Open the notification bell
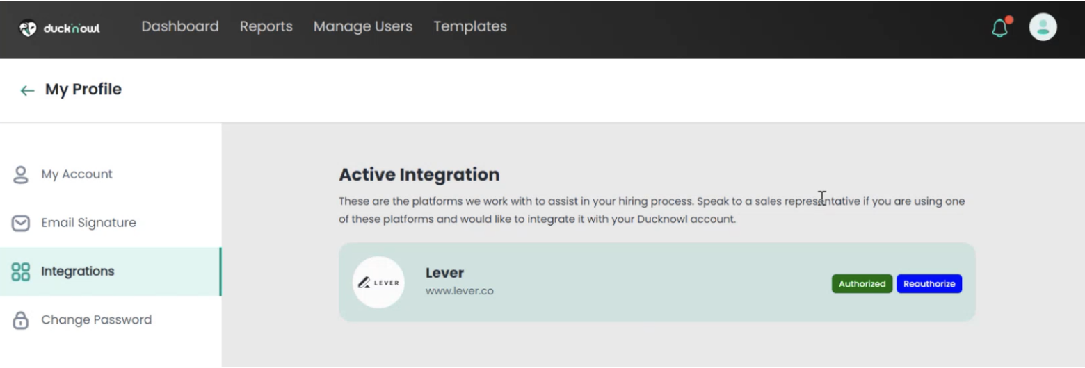The width and height of the screenshot is (1085, 368). (1000, 28)
